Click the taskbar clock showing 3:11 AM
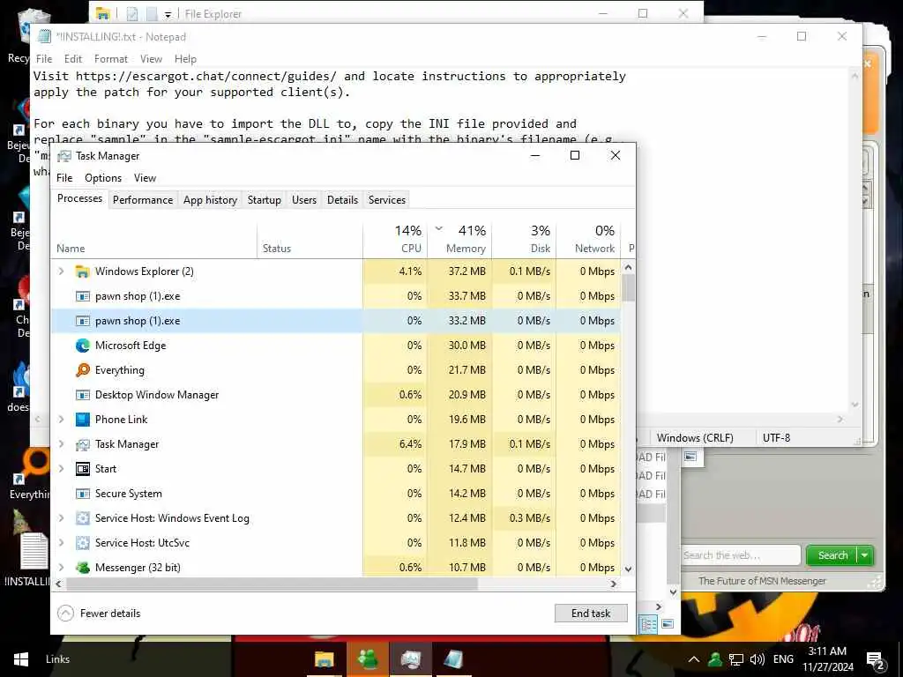903x677 pixels. point(828,659)
